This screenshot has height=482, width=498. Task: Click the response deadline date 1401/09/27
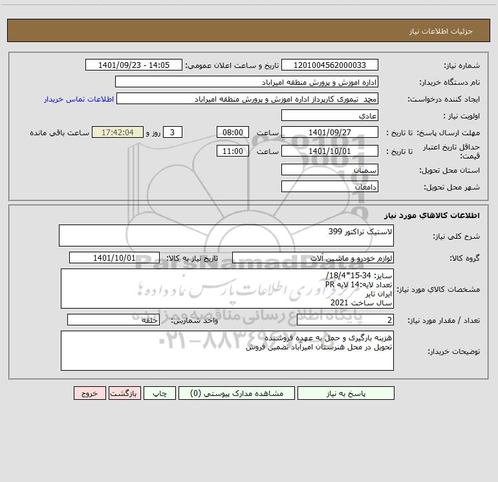pyautogui.click(x=330, y=132)
